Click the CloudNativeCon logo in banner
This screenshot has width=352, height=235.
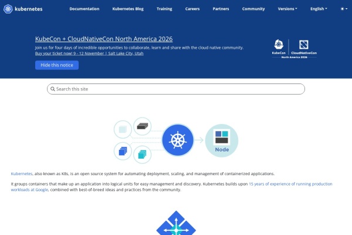[304, 47]
